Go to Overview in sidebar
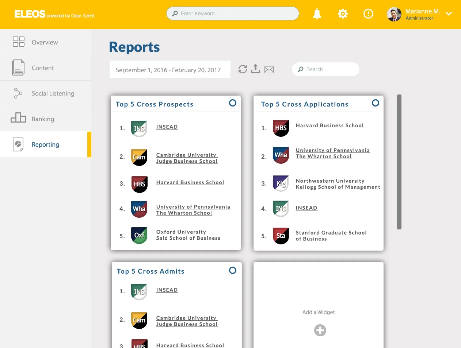 pos(46,42)
